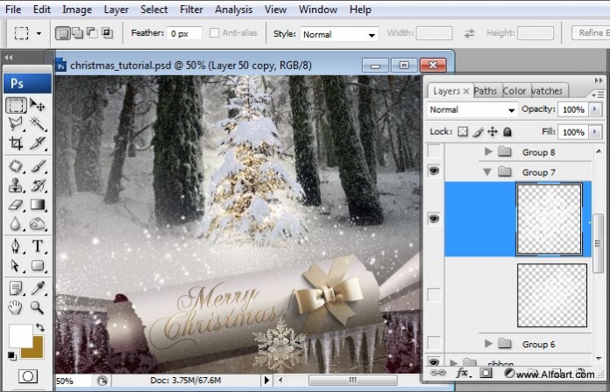The image size is (610, 392).
Task: Open the tool preset picker arrow
Action: click(39, 33)
